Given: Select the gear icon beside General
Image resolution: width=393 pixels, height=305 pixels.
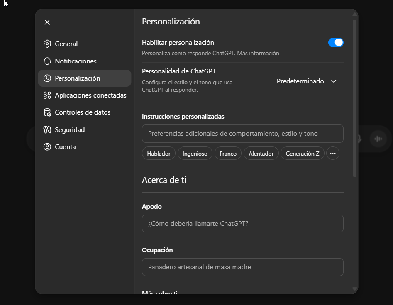Looking at the screenshot, I should [x=48, y=44].
